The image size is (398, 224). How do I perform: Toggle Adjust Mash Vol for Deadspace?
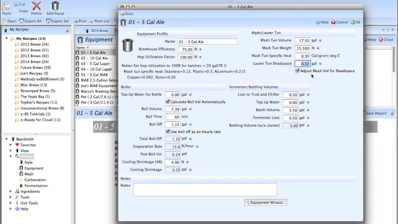(298, 71)
